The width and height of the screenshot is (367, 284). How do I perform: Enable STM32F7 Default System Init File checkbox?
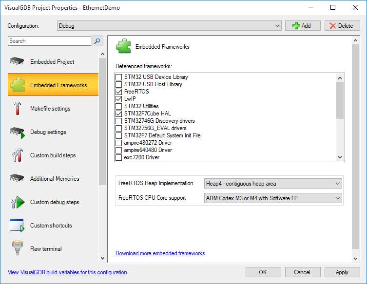(x=118, y=135)
